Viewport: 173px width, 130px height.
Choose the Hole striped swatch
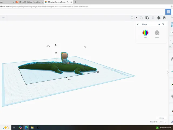point(157,33)
